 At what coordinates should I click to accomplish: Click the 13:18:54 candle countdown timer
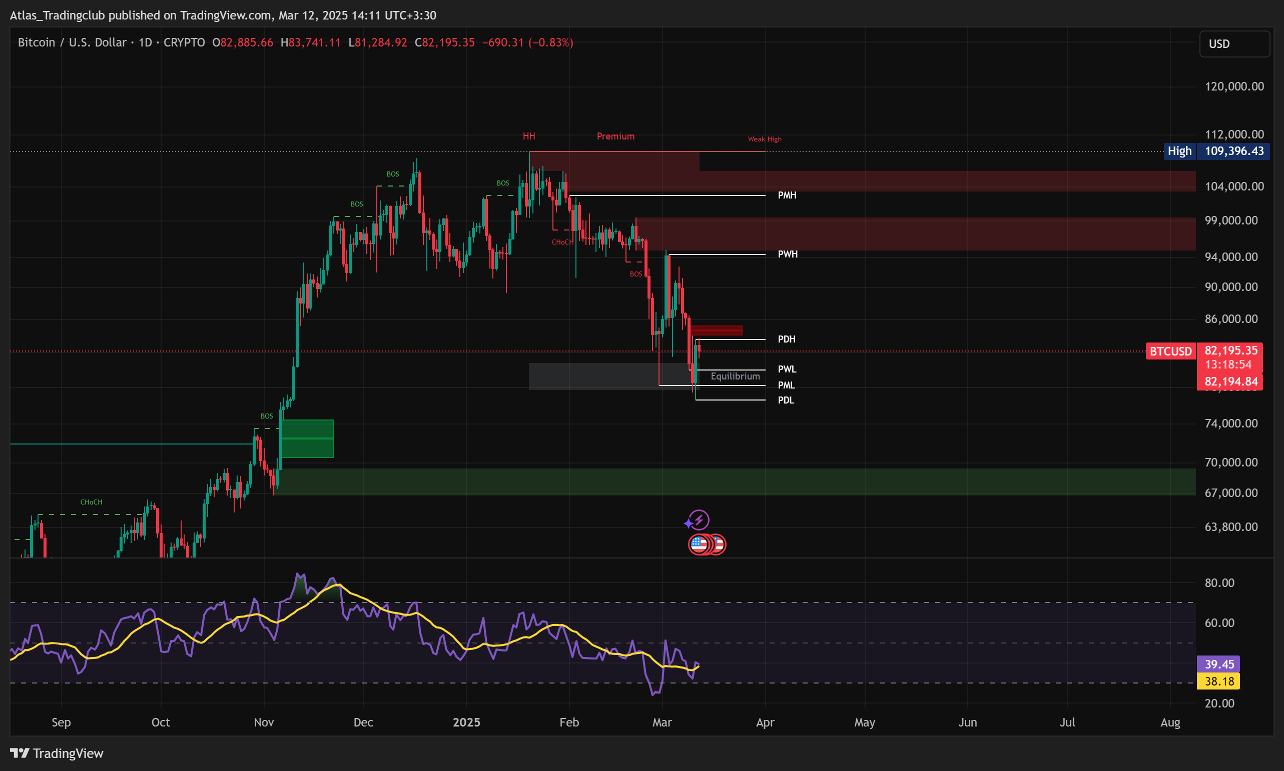pyautogui.click(x=1228, y=364)
